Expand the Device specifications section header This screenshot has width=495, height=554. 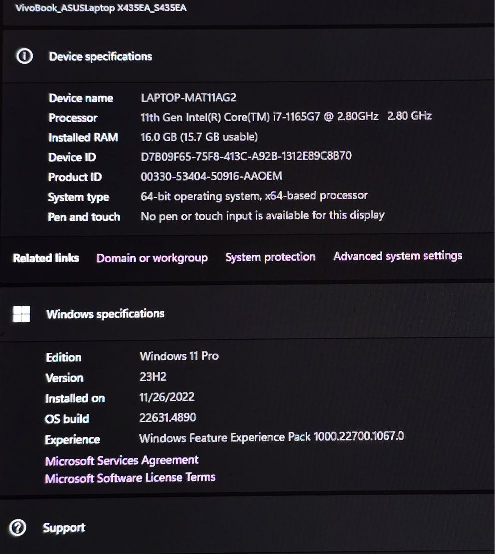pos(247,56)
